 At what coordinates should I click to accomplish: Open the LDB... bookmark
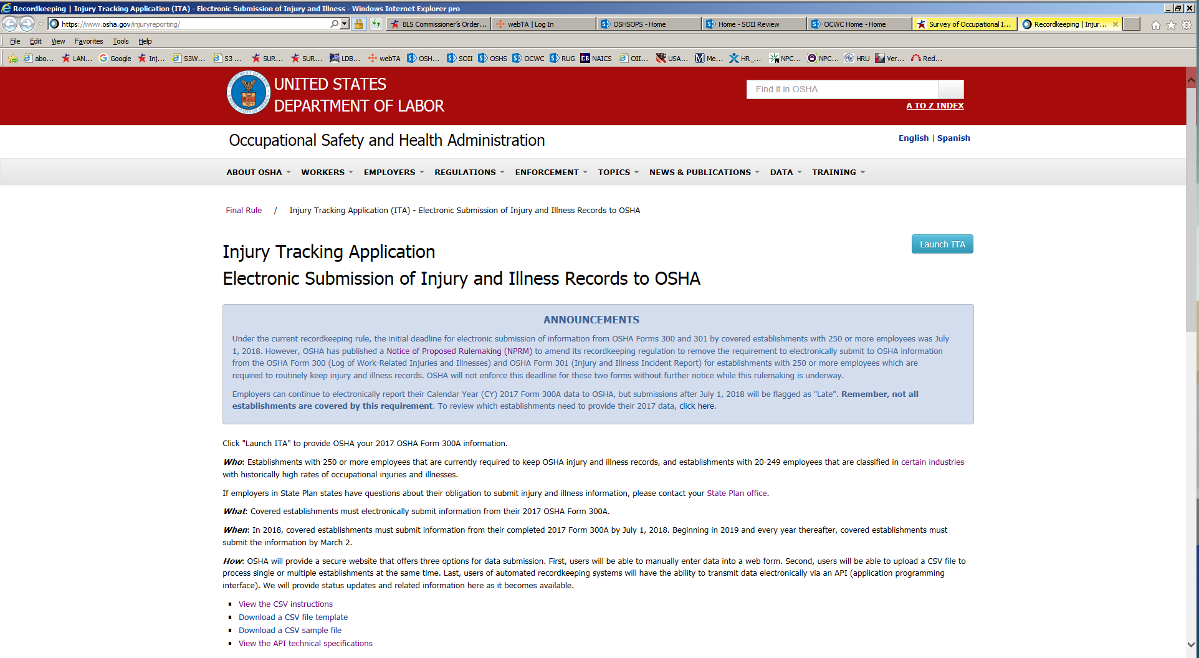[x=345, y=59]
